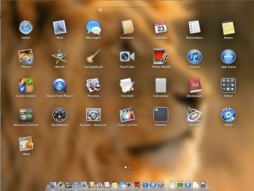This screenshot has height=191, width=254.
Task: Open Messages in the Launchpad grid
Action: [93, 28]
